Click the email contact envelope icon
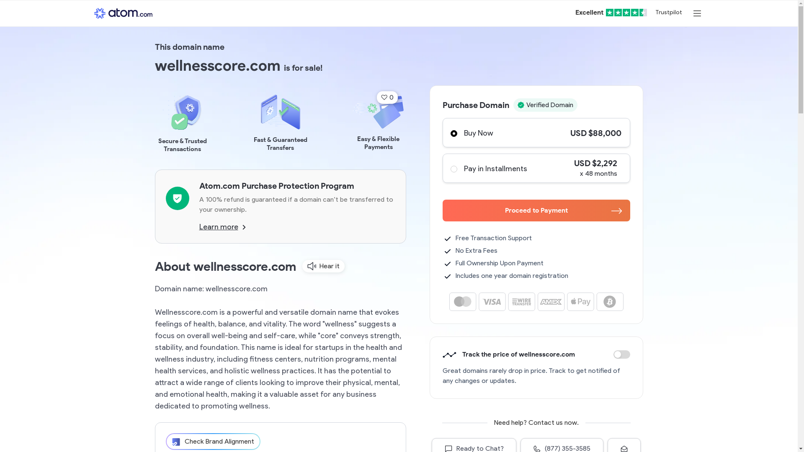Screen dimensions: 804x452 coord(624,448)
